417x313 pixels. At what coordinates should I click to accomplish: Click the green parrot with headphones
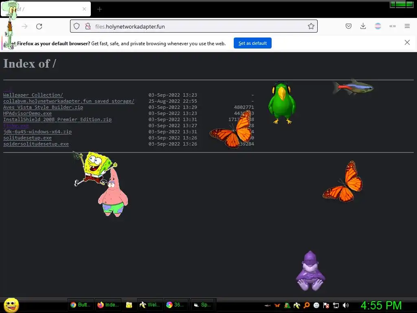pyautogui.click(x=282, y=103)
